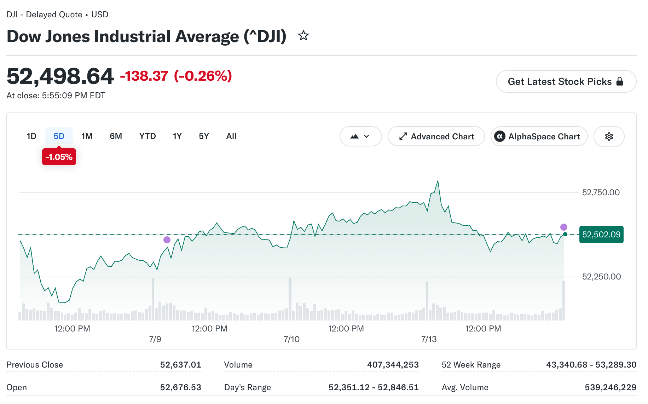
Task: Open AlphaSpace Chart
Action: click(539, 137)
